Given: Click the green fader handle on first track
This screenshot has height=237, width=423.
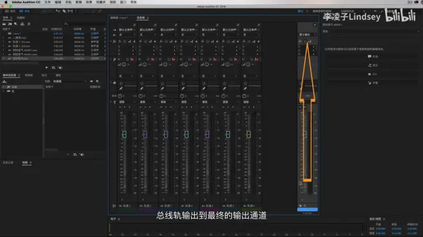Looking at the screenshot, I should point(124,134).
